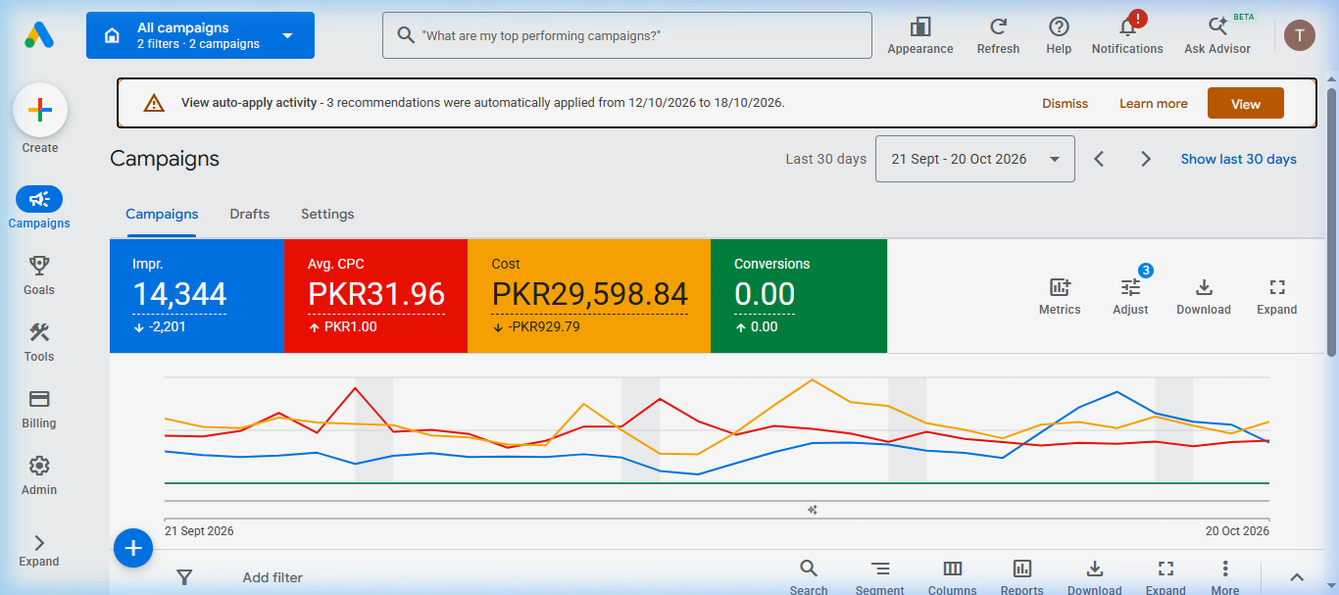Download the table data
1339x595 pixels.
pyautogui.click(x=1095, y=577)
